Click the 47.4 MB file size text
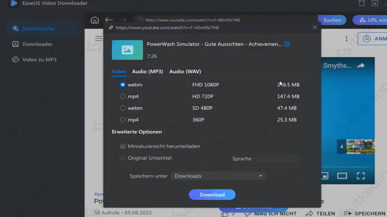The height and width of the screenshot is (217, 387). (x=287, y=108)
